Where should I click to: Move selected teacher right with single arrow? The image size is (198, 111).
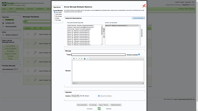click(104, 33)
